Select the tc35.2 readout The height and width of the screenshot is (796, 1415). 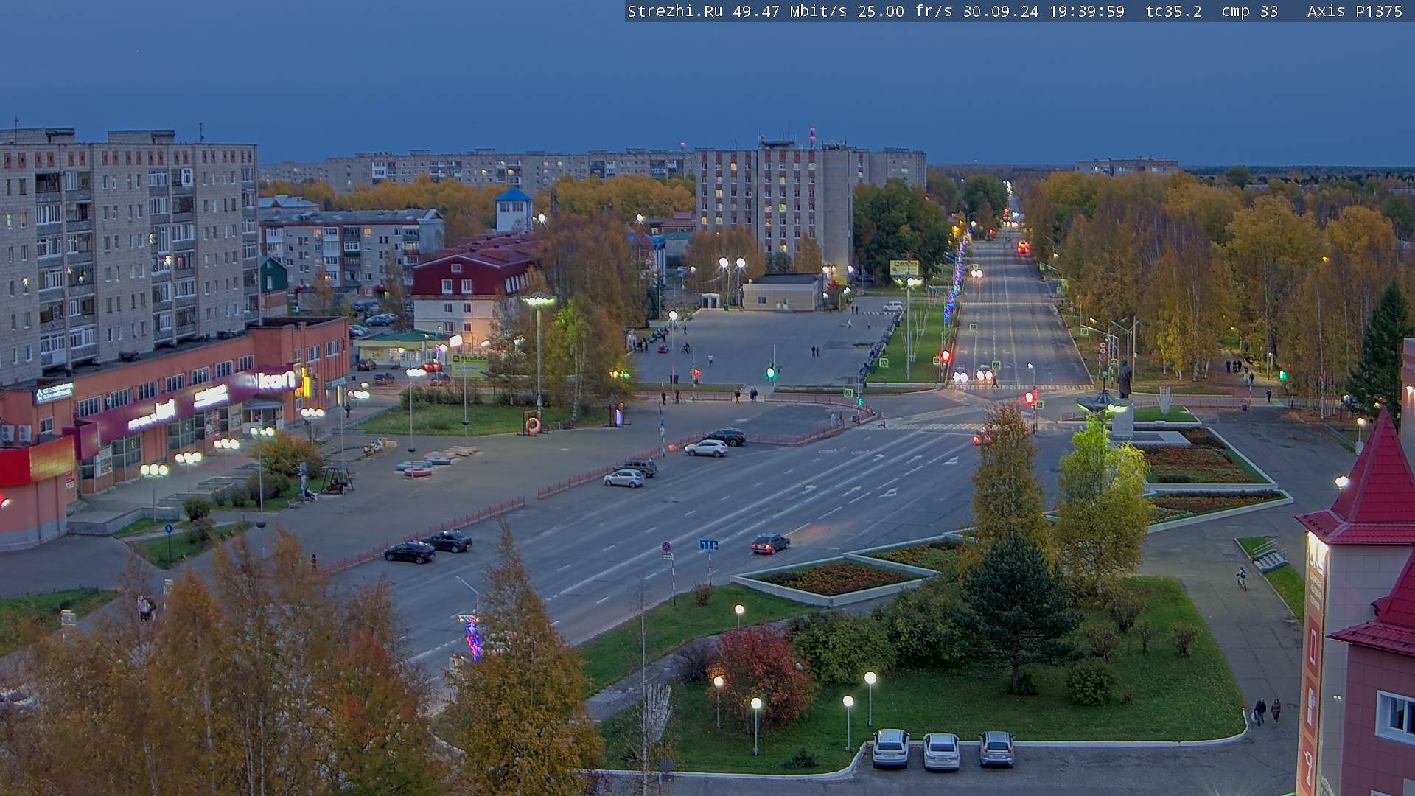coord(1173,11)
